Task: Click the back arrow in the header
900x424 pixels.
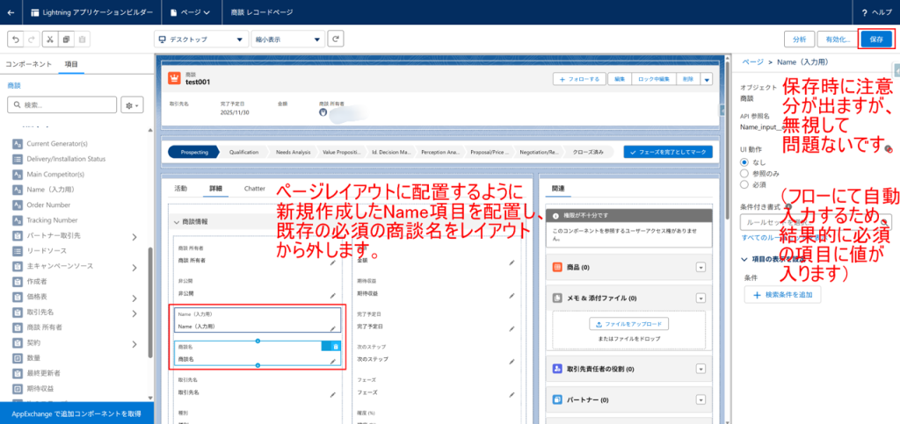Action: (11, 12)
